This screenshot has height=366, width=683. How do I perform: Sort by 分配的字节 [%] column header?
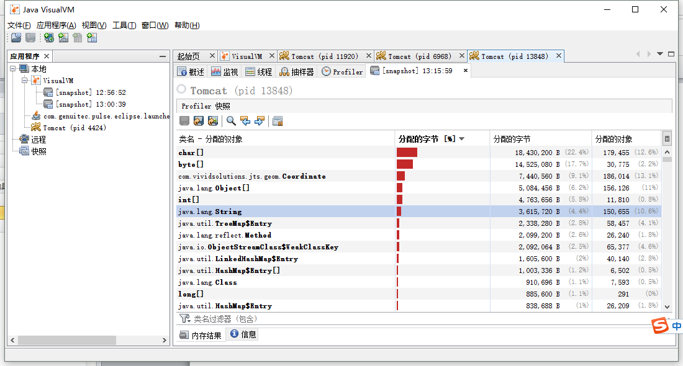442,139
